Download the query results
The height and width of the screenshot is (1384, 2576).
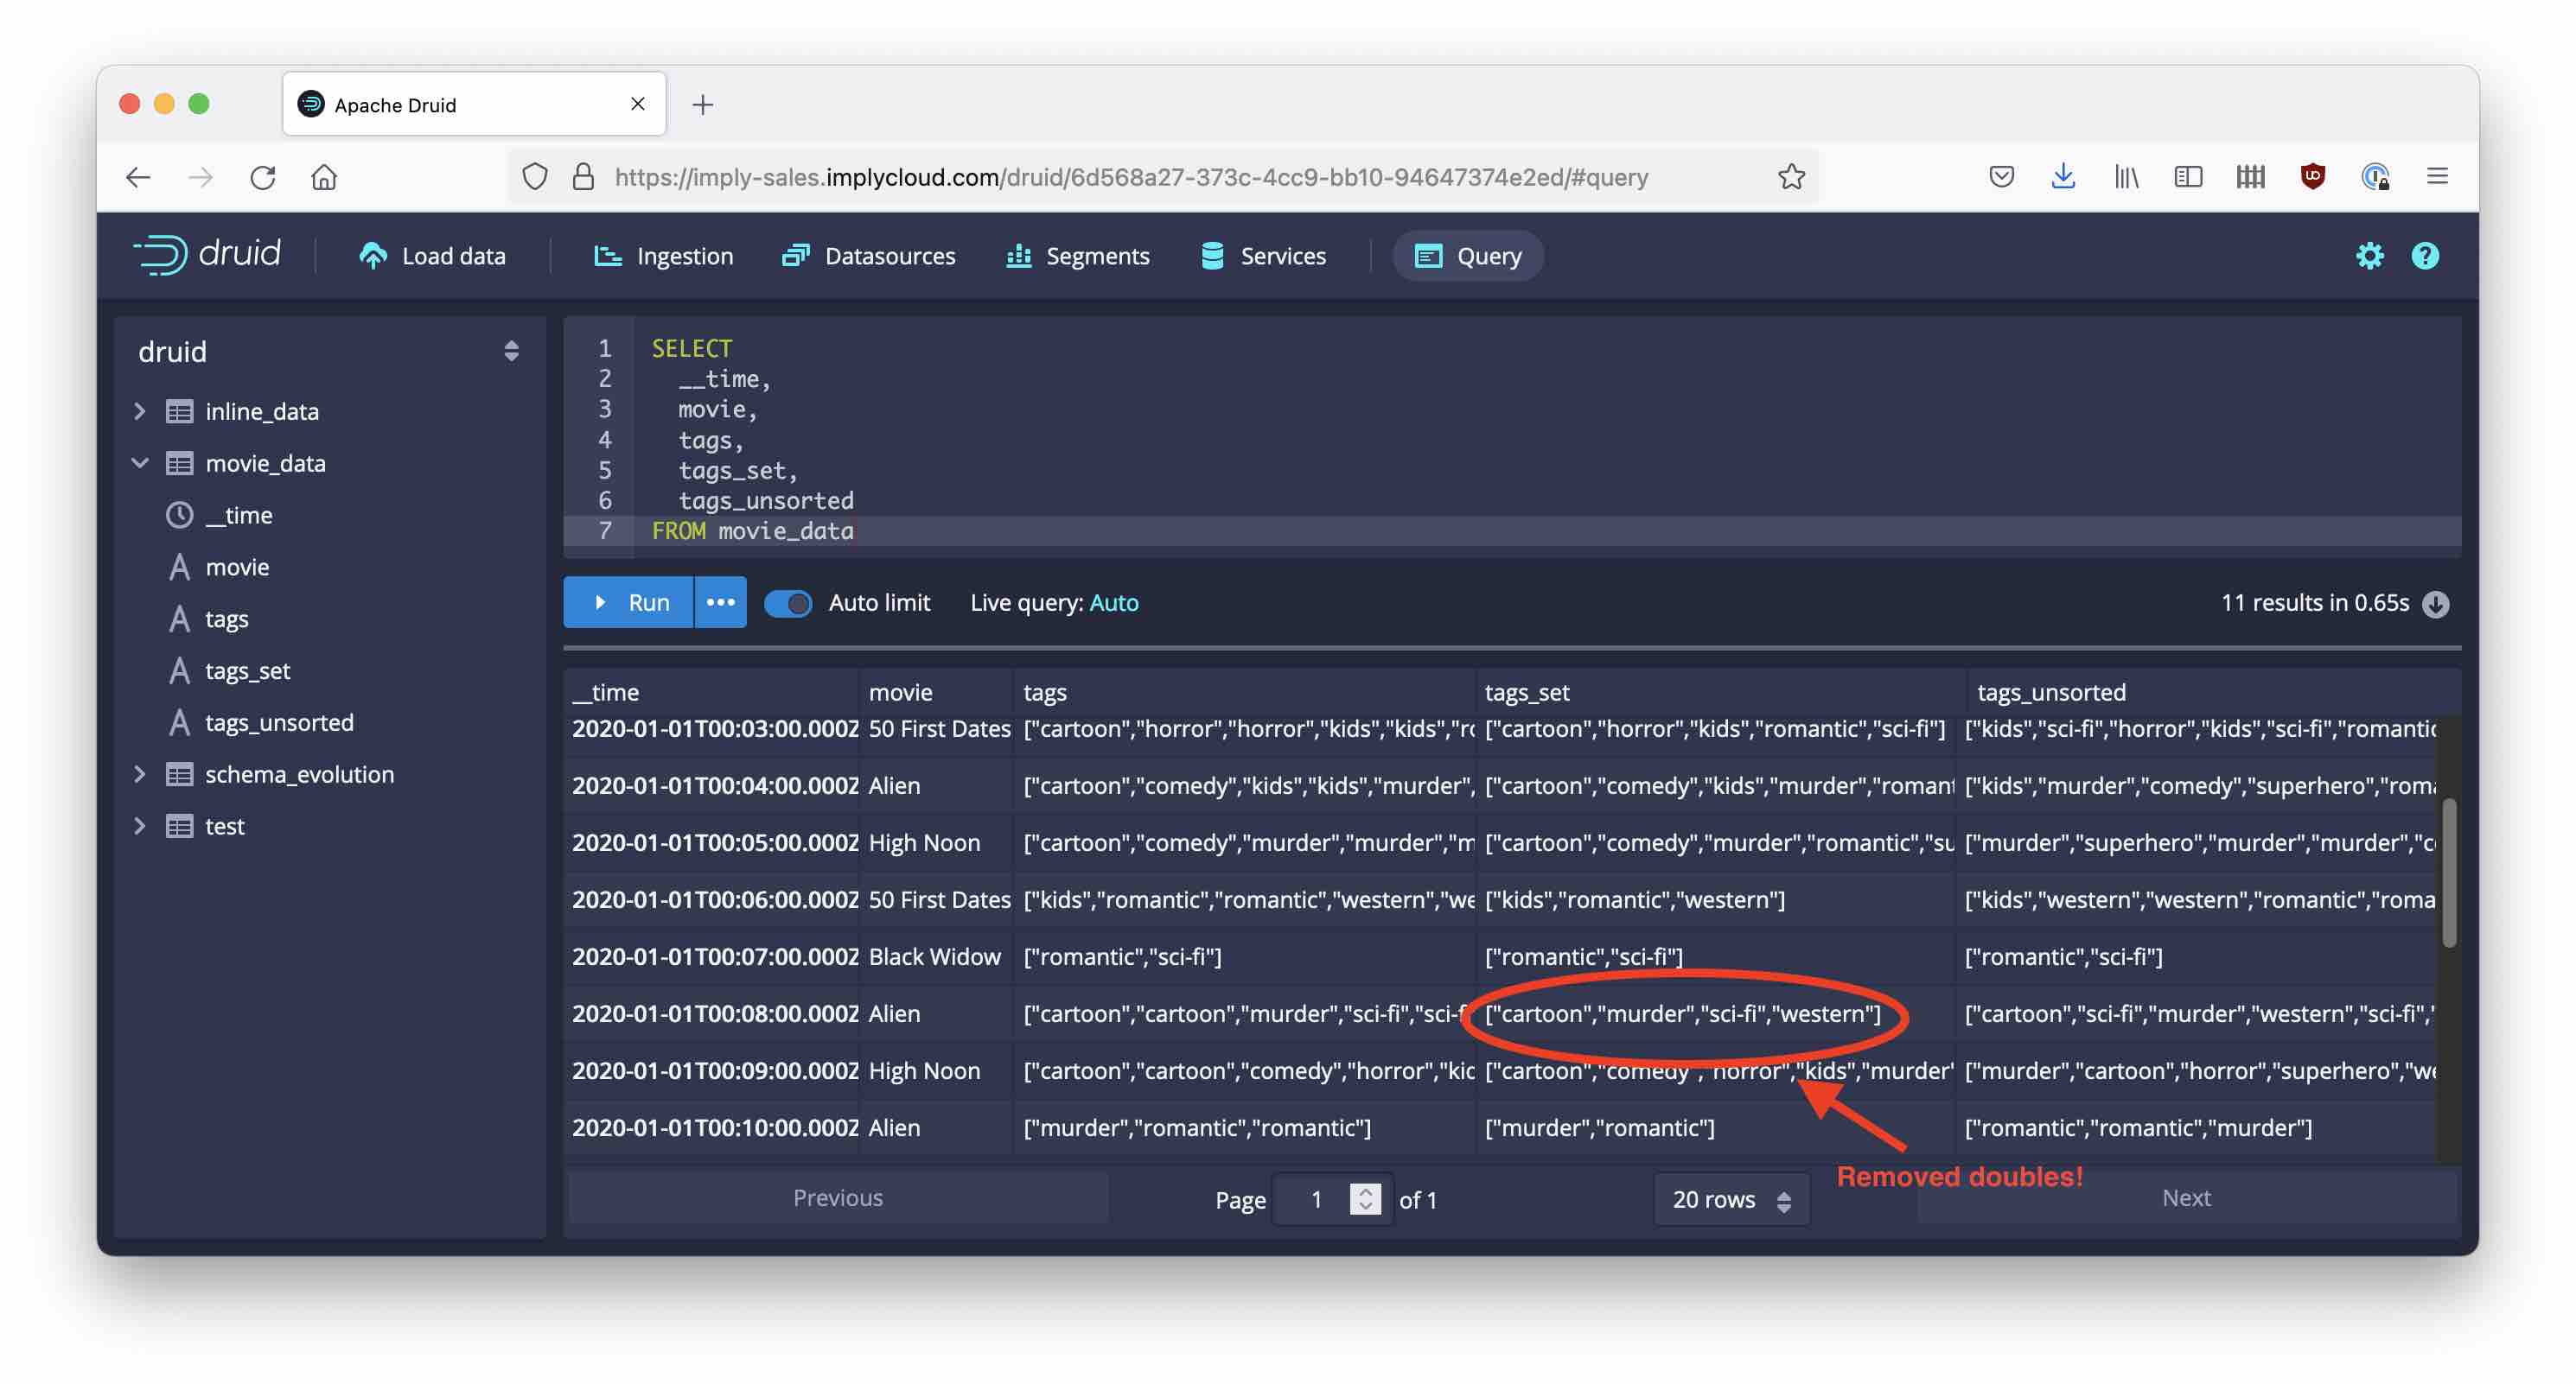point(2435,602)
